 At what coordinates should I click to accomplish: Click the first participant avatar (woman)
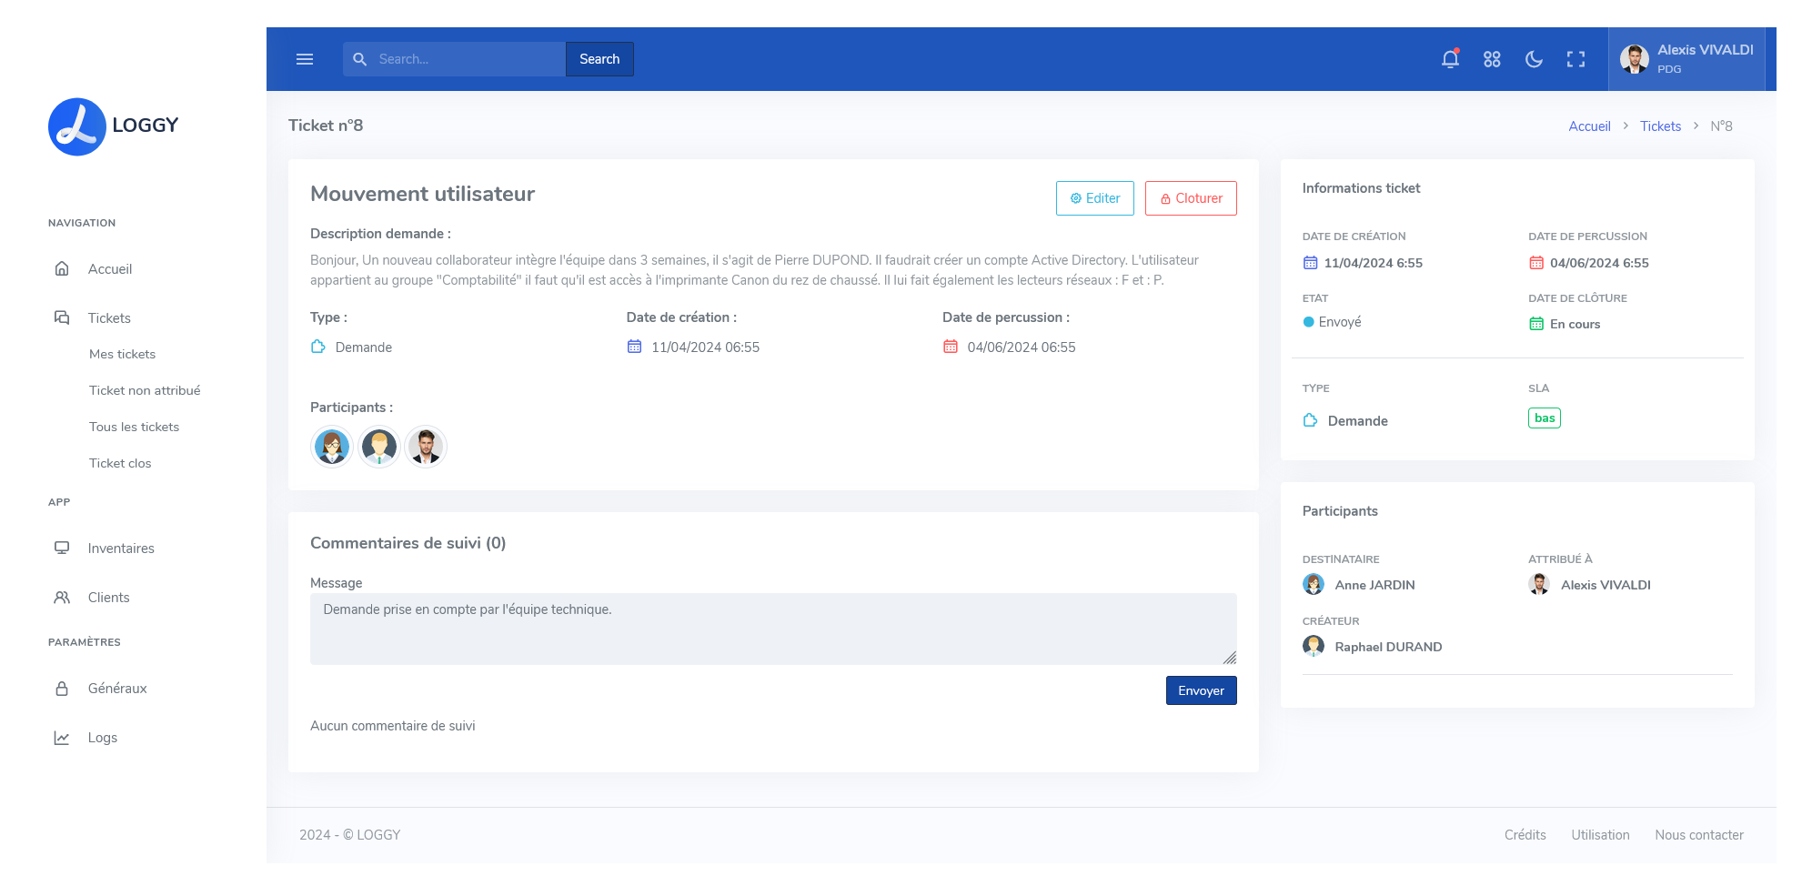[x=332, y=447]
